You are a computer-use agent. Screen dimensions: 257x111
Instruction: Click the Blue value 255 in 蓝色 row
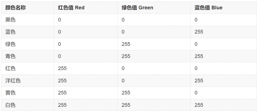click(199, 32)
